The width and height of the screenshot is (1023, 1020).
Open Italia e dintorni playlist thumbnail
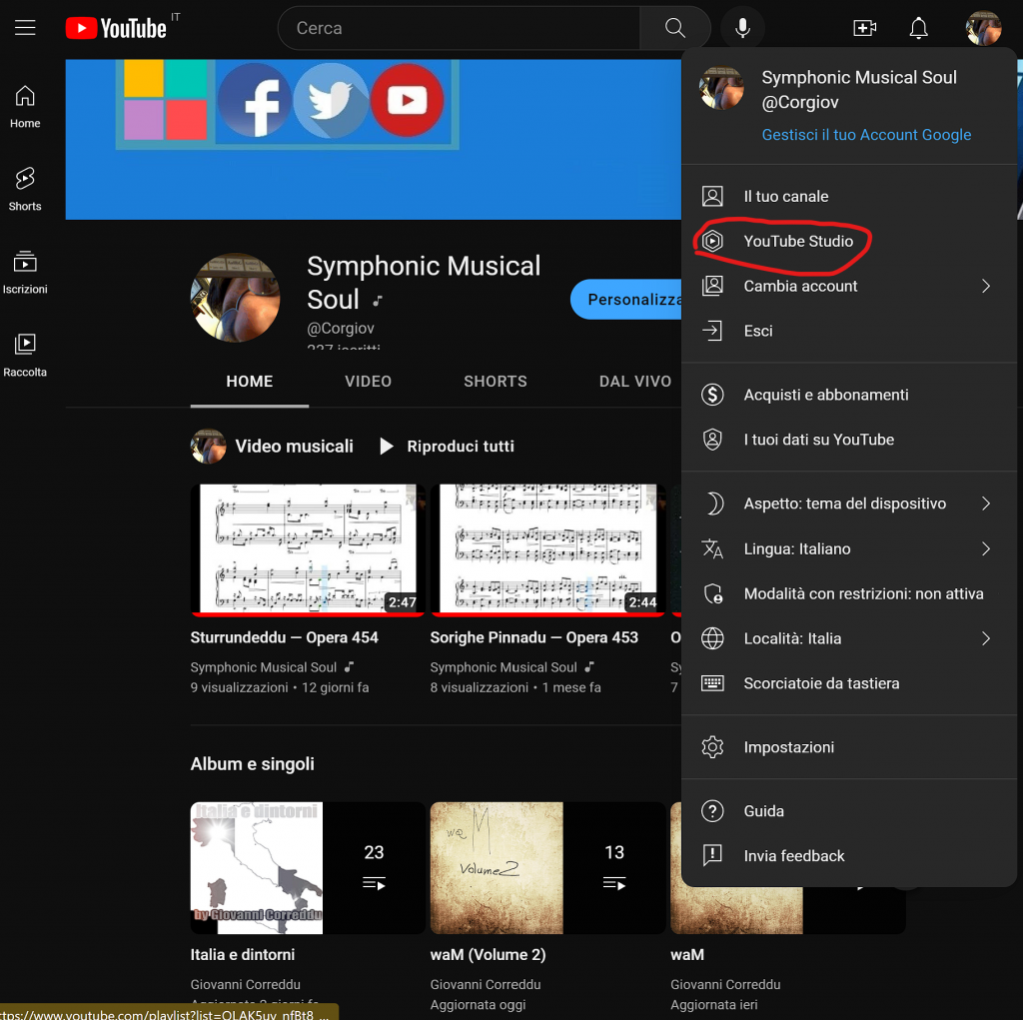coord(308,868)
